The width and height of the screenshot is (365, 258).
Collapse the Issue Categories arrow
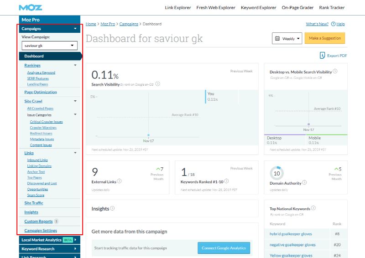pyautogui.click(x=75, y=114)
